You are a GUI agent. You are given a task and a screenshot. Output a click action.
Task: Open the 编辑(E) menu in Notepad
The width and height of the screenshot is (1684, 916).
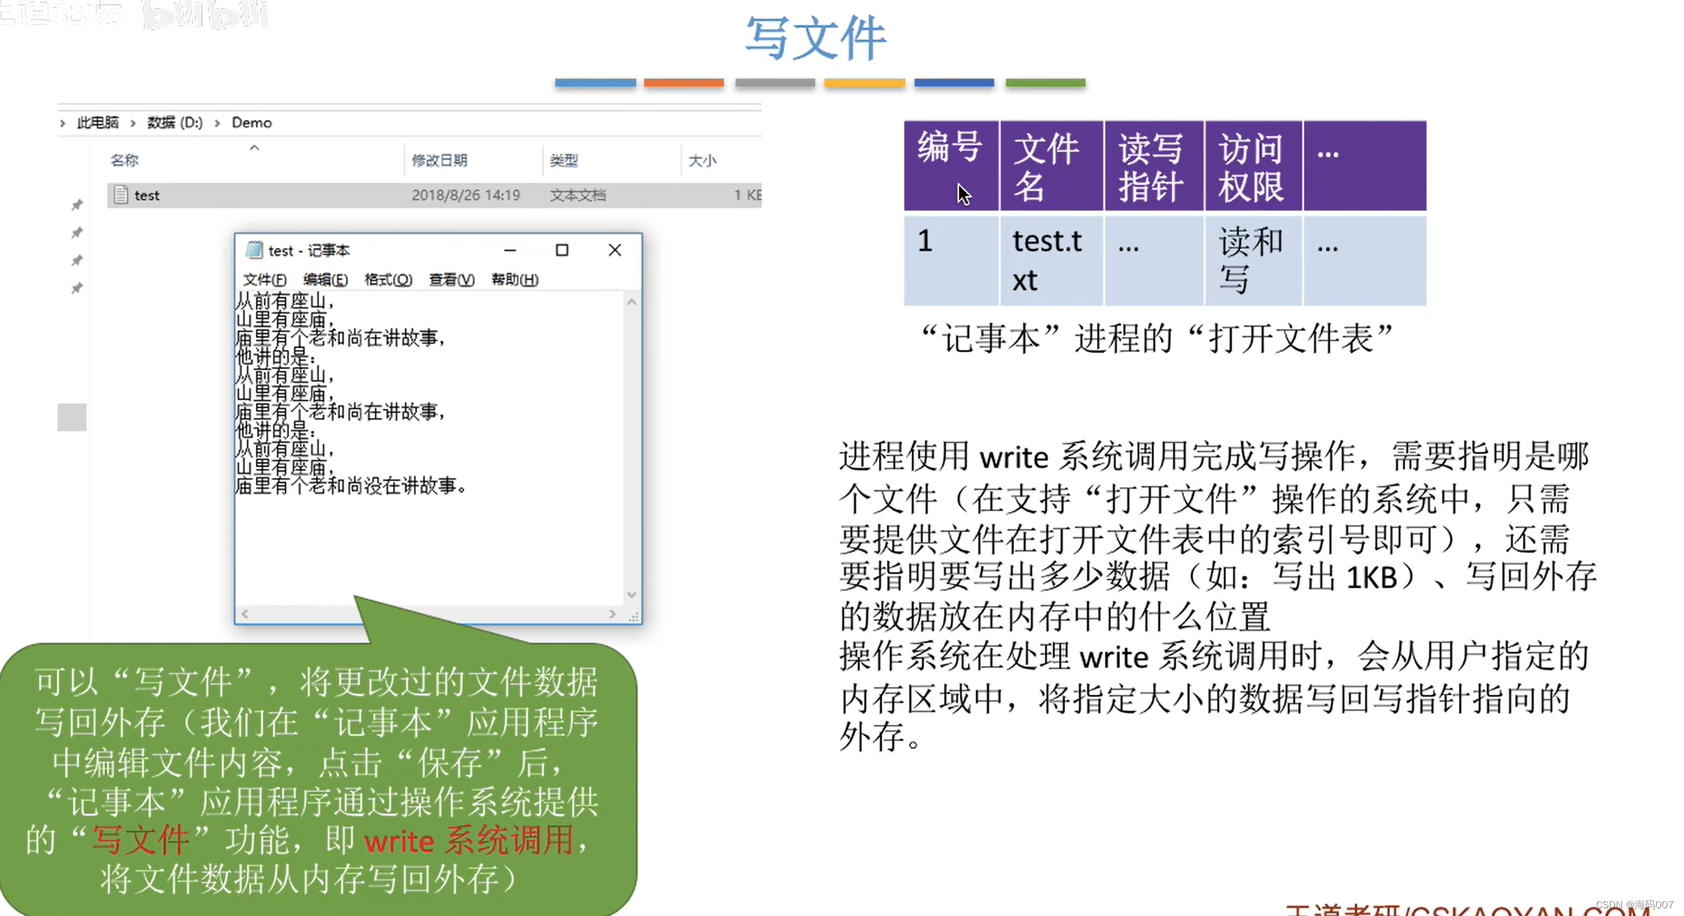point(325,279)
